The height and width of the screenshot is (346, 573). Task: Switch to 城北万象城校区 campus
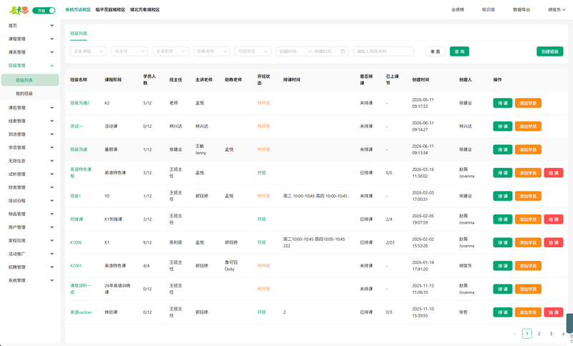pos(145,10)
